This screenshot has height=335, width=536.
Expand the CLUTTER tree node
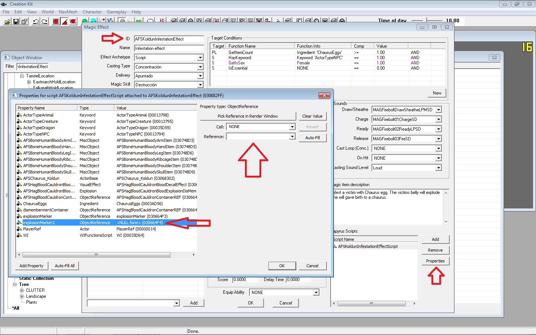pyautogui.click(x=22, y=290)
